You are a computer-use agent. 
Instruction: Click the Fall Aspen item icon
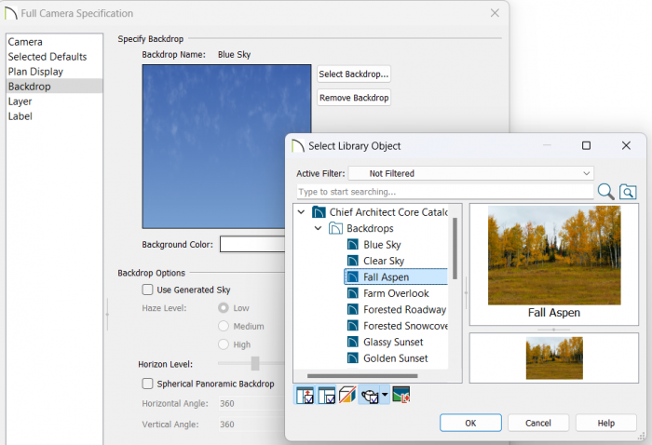[x=353, y=276]
